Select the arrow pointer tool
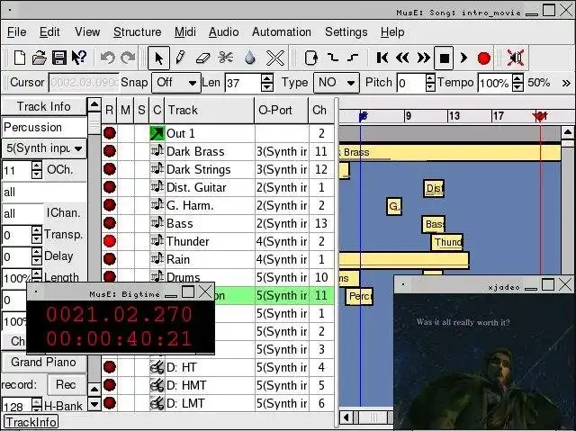 click(x=158, y=58)
